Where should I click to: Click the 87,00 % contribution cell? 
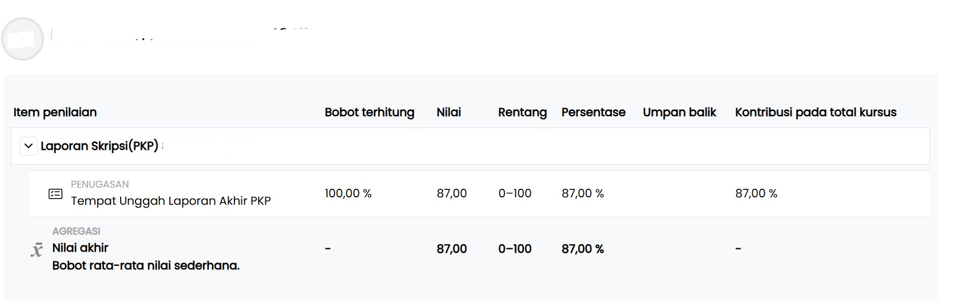[x=756, y=193]
